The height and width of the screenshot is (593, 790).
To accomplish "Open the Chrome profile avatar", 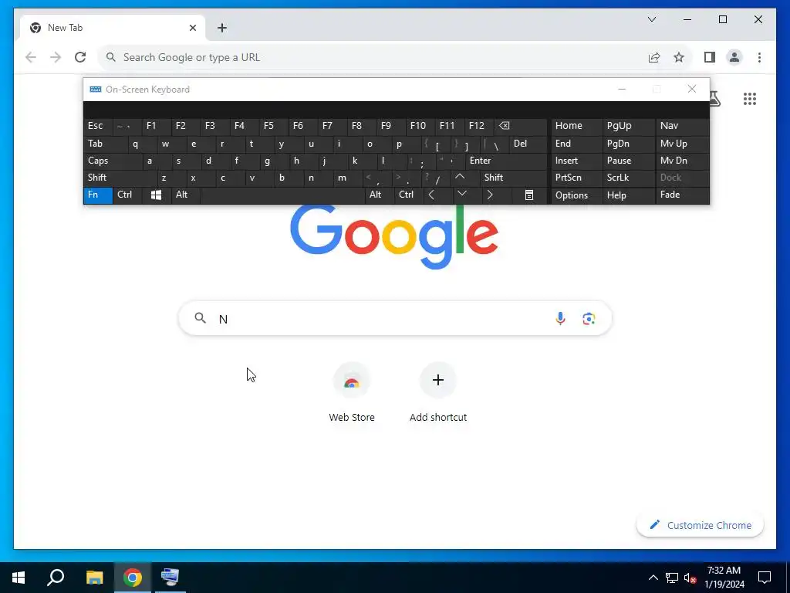I will pos(734,57).
